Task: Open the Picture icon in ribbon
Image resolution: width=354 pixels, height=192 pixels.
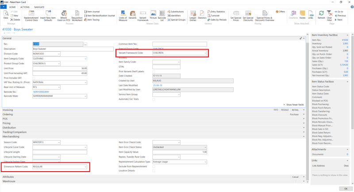Action: click(154, 16)
